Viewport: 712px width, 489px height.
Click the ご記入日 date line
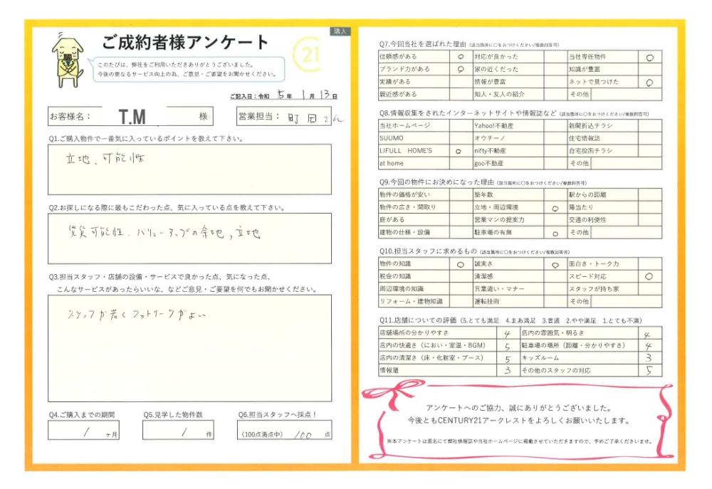[283, 95]
